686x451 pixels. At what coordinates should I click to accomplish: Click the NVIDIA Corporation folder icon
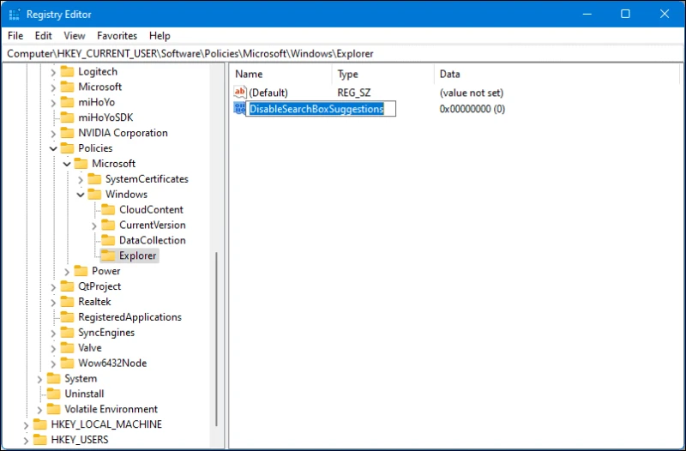point(67,133)
